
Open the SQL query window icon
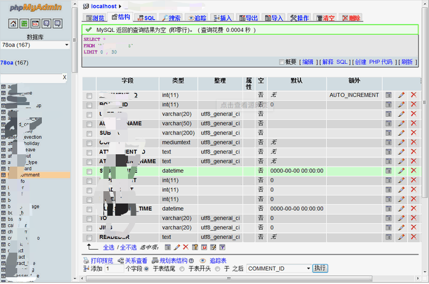35,23
